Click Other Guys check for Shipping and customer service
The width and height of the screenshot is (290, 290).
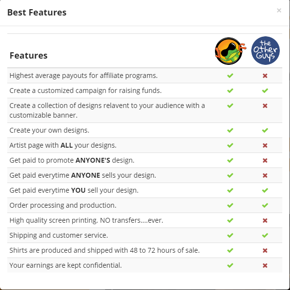[x=265, y=235]
